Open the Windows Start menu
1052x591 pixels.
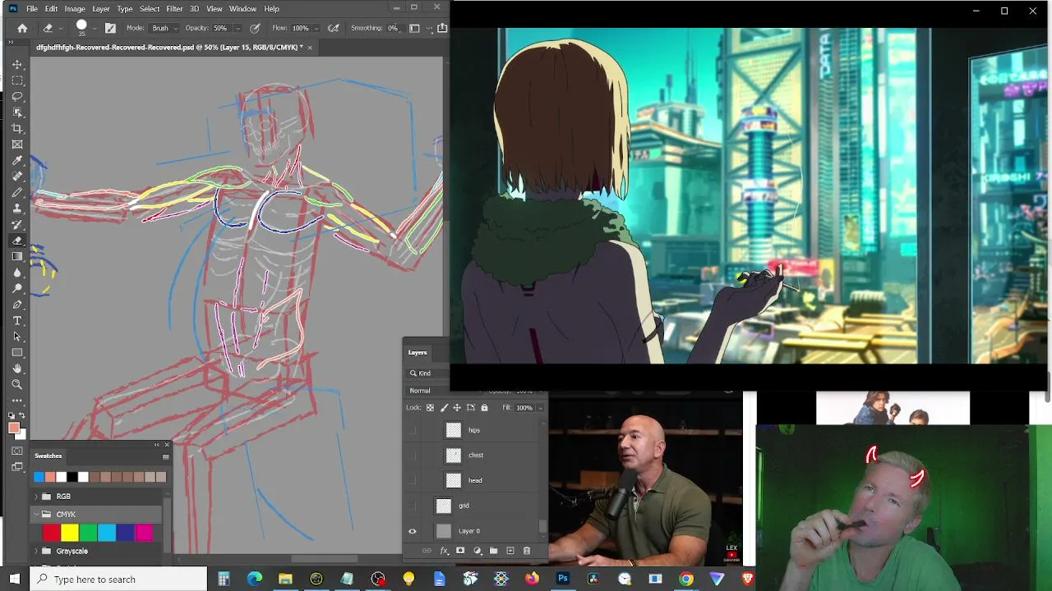pos(15,579)
